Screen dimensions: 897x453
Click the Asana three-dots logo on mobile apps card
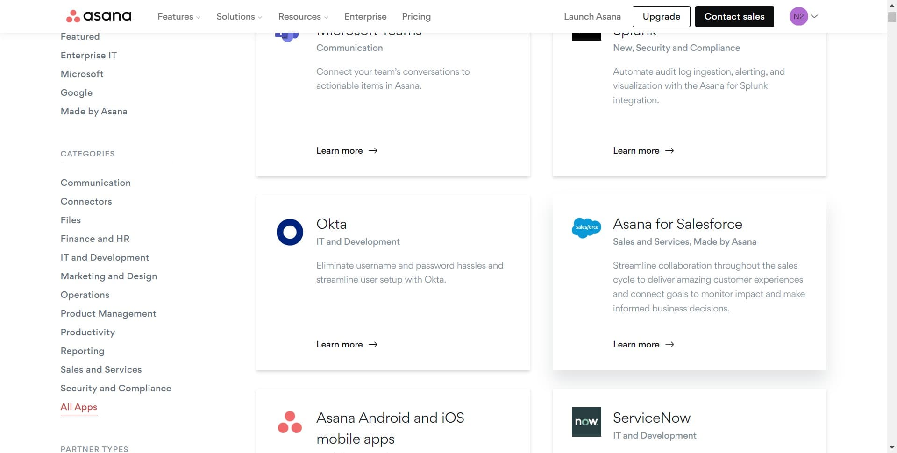point(290,423)
